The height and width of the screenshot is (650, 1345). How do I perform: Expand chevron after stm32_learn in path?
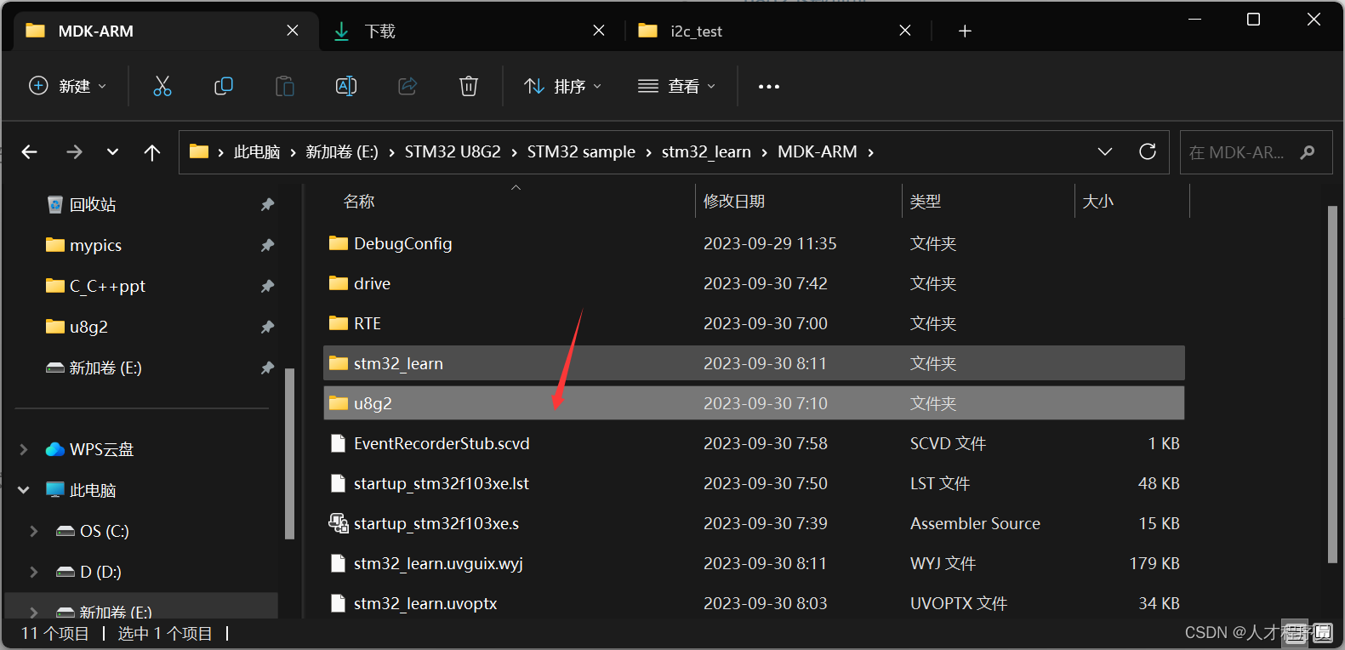[x=764, y=152]
